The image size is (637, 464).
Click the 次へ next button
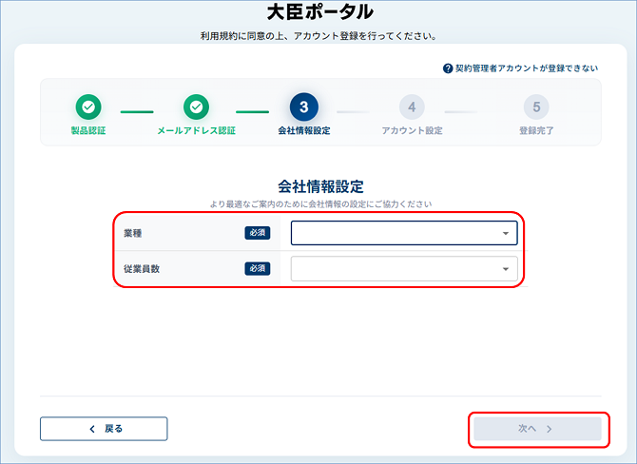pos(537,429)
